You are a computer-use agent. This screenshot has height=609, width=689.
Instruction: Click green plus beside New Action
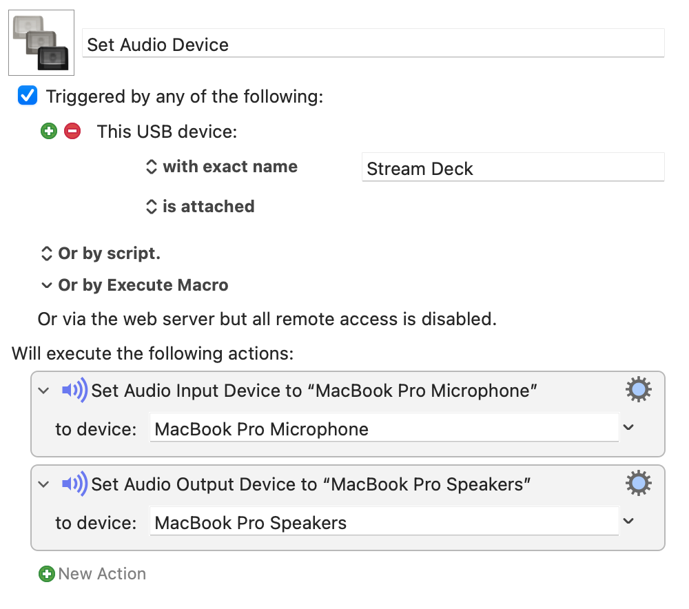[47, 574]
